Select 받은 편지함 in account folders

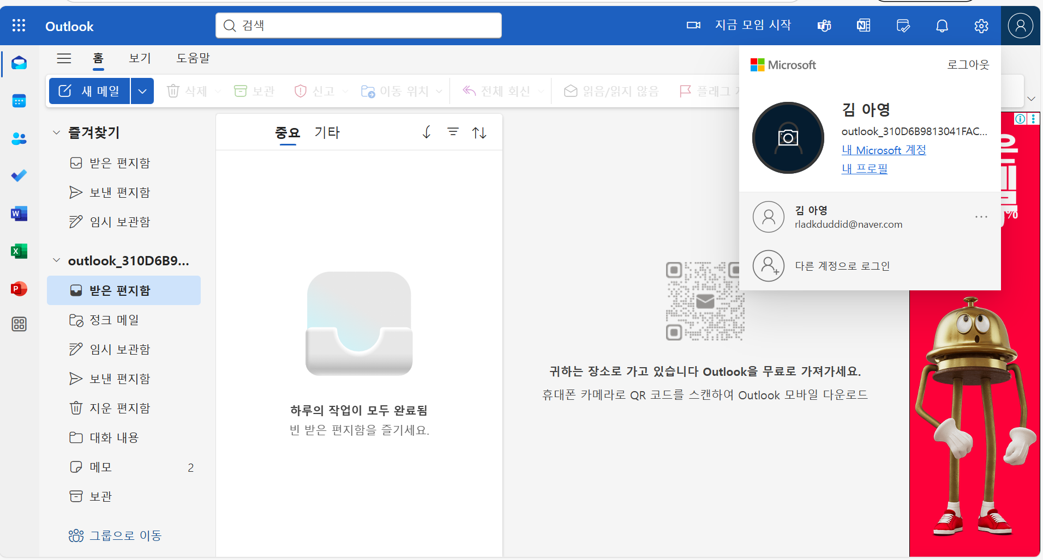tap(124, 290)
